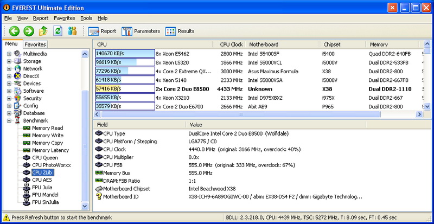
Task: Click the 57416 KB/s highlighted result bar
Action: (125, 89)
